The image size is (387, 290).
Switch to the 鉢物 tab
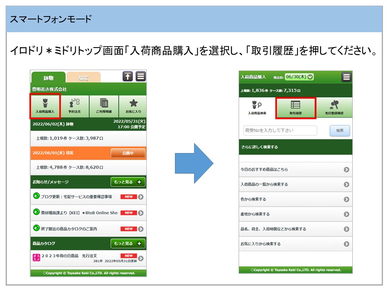click(x=48, y=78)
